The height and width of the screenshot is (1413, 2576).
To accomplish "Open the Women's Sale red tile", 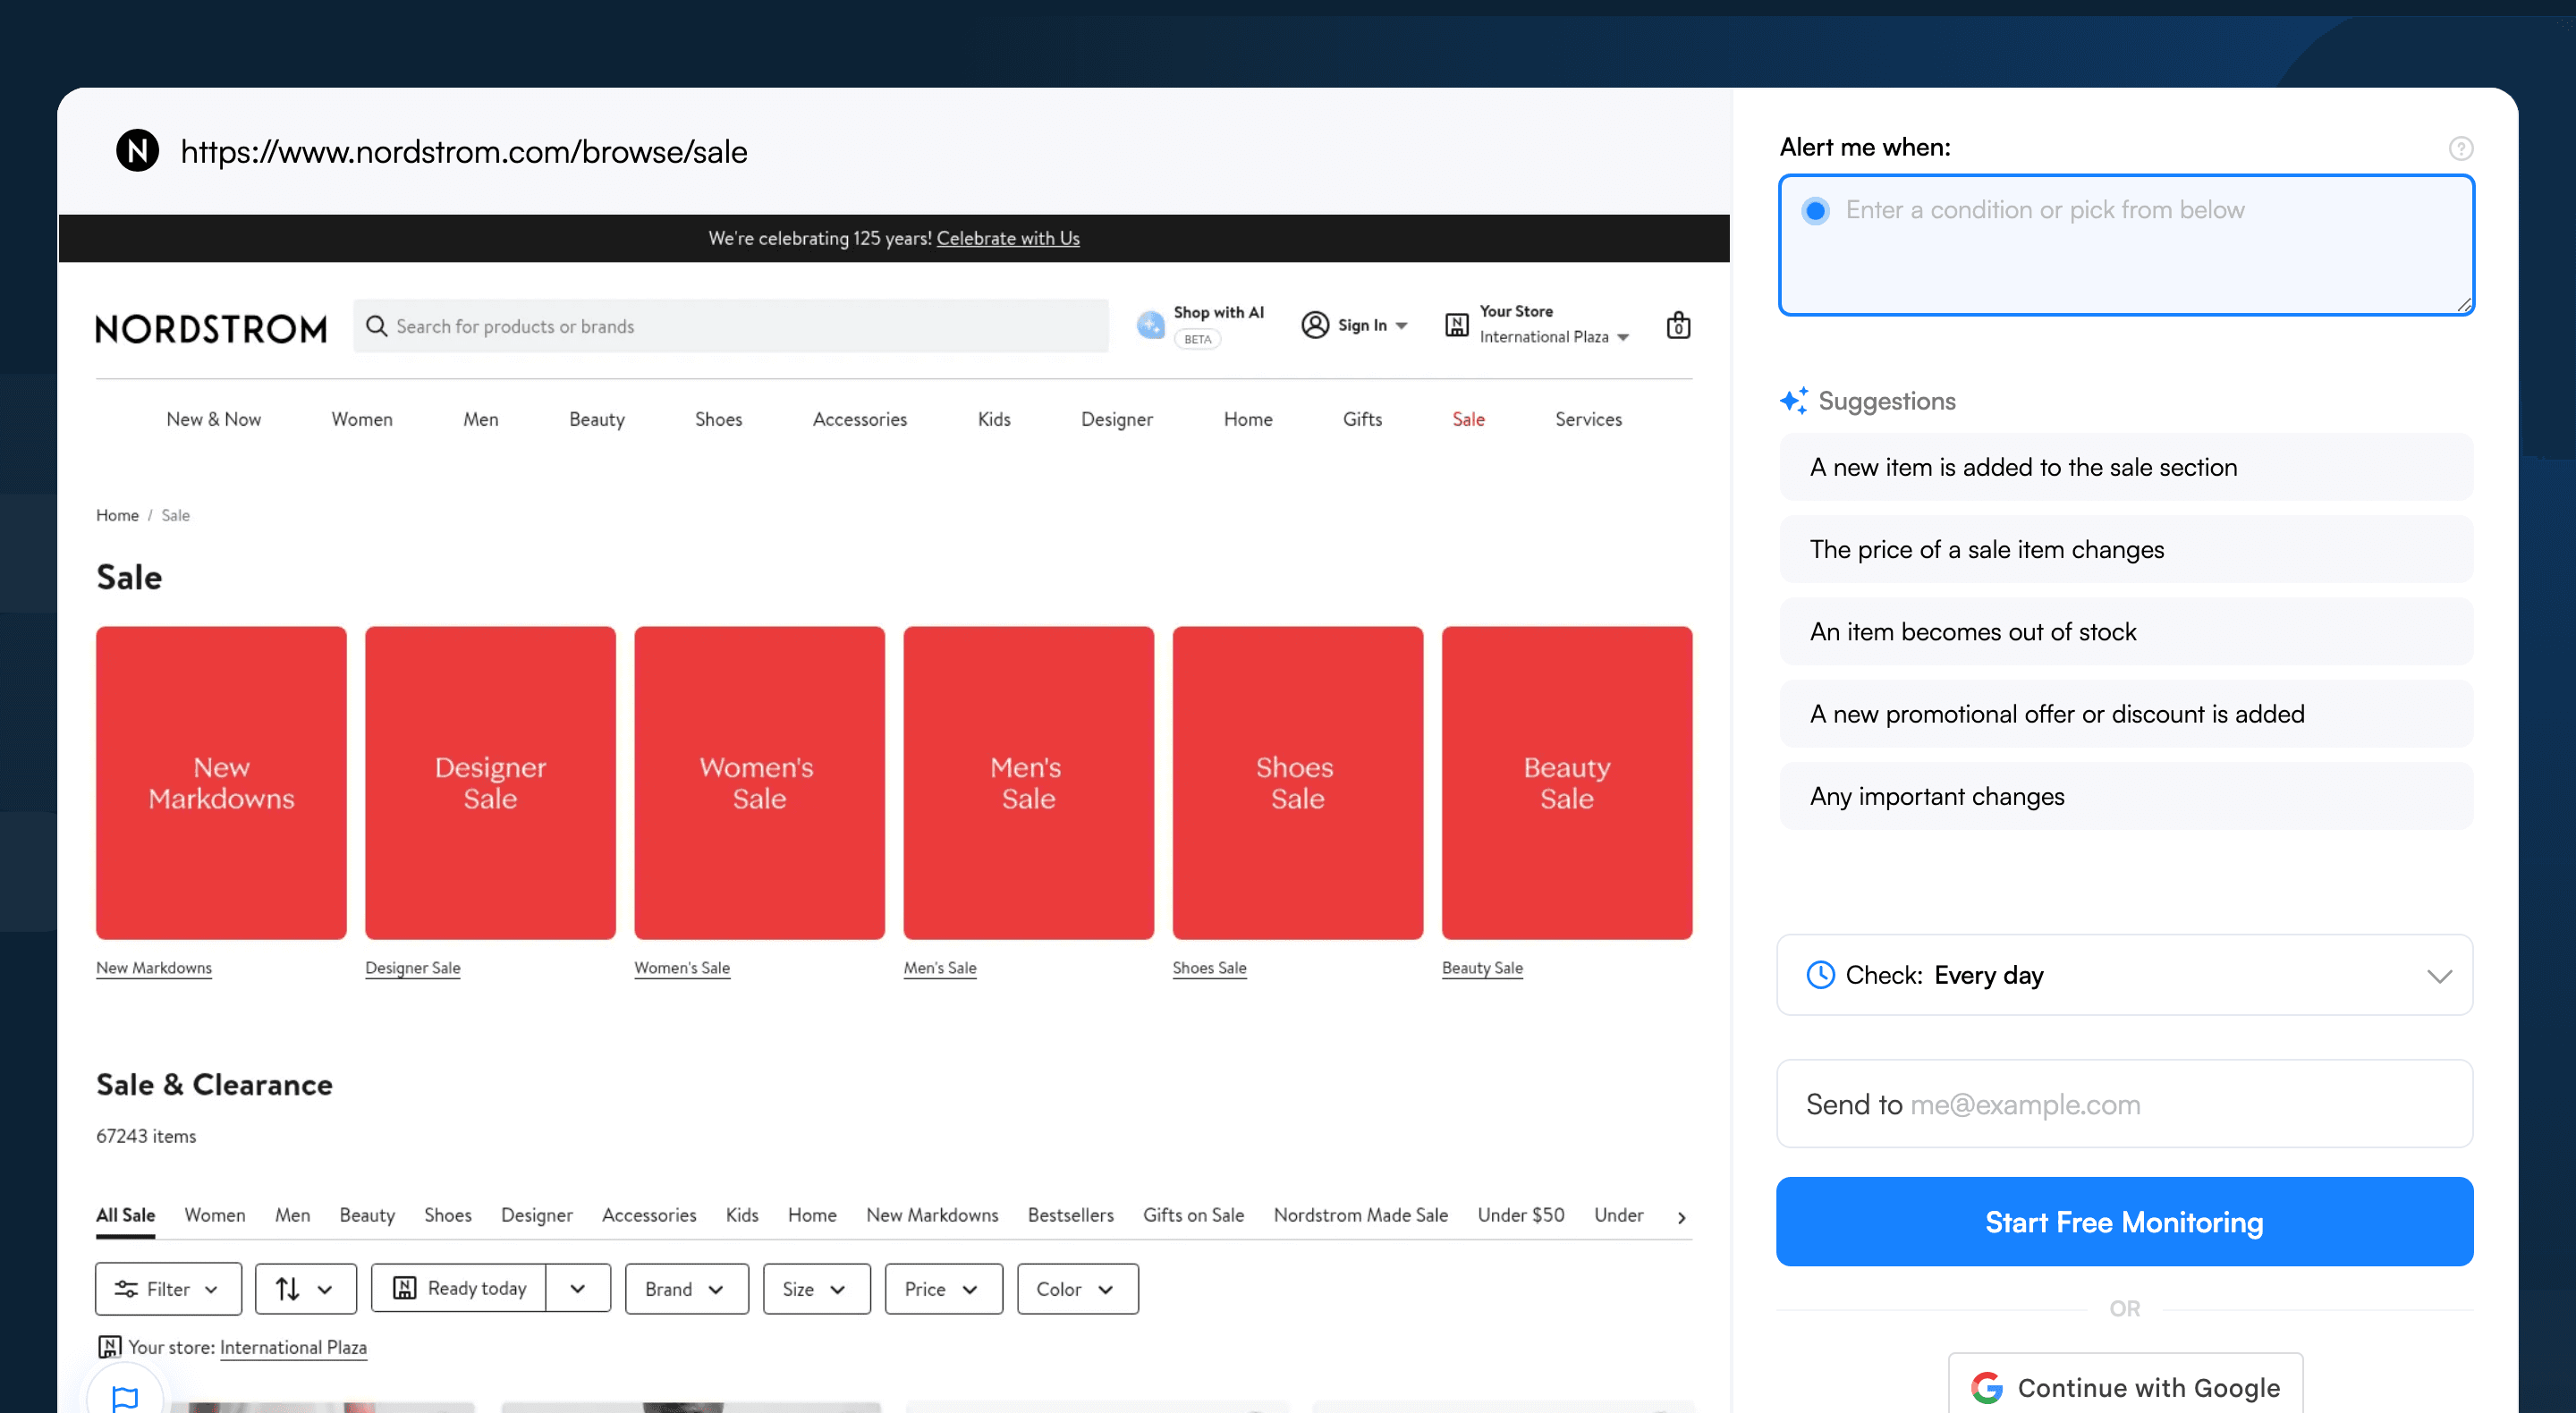I will pos(759,783).
